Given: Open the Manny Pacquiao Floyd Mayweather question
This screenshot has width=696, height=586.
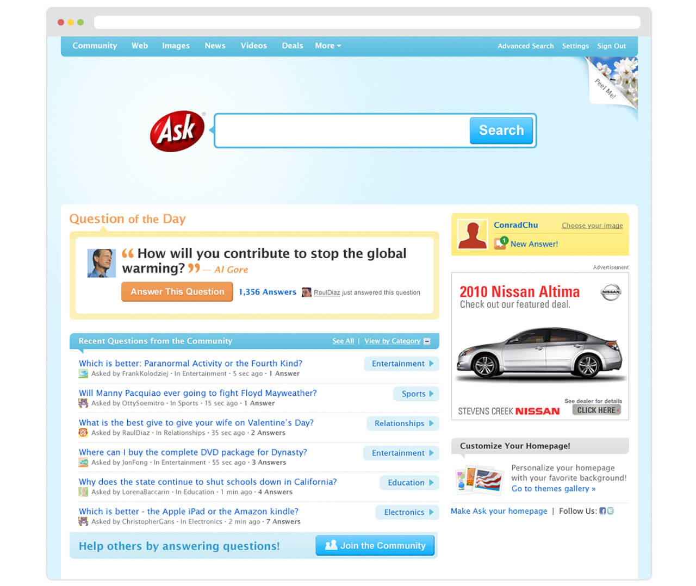Looking at the screenshot, I should coord(198,393).
